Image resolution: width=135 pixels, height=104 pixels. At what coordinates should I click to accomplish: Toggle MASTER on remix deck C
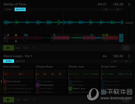20,61
